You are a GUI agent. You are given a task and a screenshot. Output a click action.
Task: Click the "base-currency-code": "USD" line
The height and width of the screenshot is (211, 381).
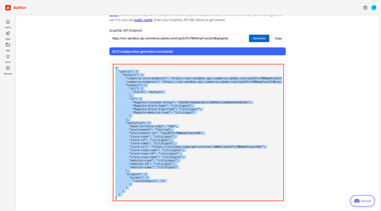coord(154,126)
